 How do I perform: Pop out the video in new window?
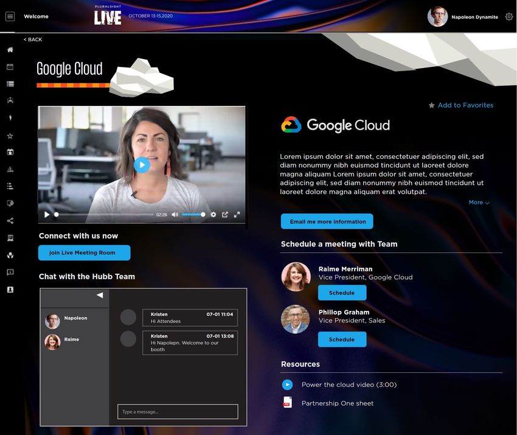click(225, 215)
